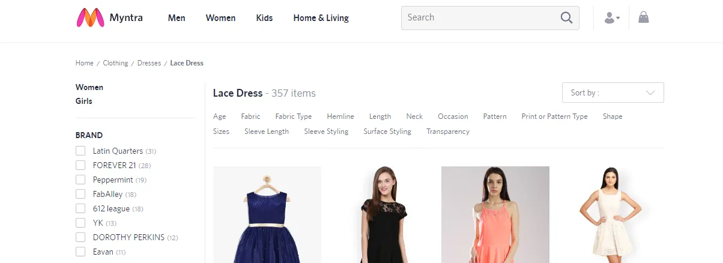Tick the 612 league brand checkbox
Viewport: 723px width, 263px height.
point(80,208)
